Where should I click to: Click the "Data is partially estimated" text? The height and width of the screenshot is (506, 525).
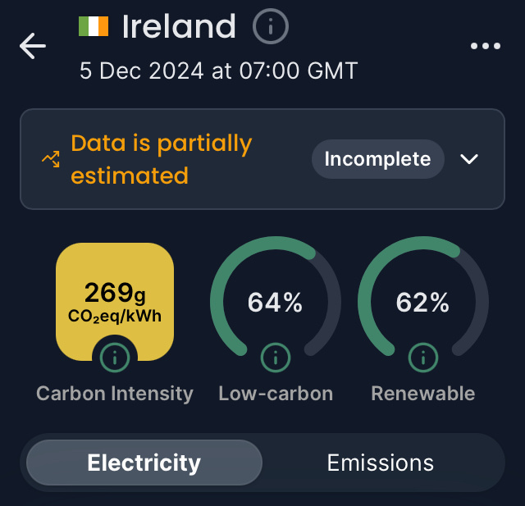pos(161,159)
